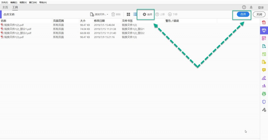
Task: Open the Protect shield sidebar tool
Action: pos(264,102)
